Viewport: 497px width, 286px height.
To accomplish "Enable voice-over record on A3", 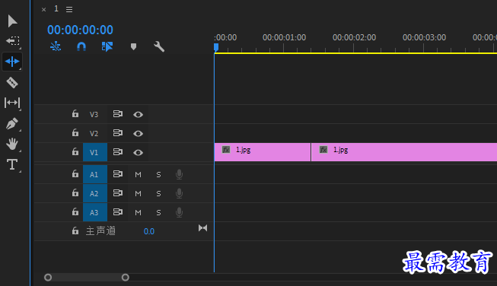I will (x=179, y=212).
